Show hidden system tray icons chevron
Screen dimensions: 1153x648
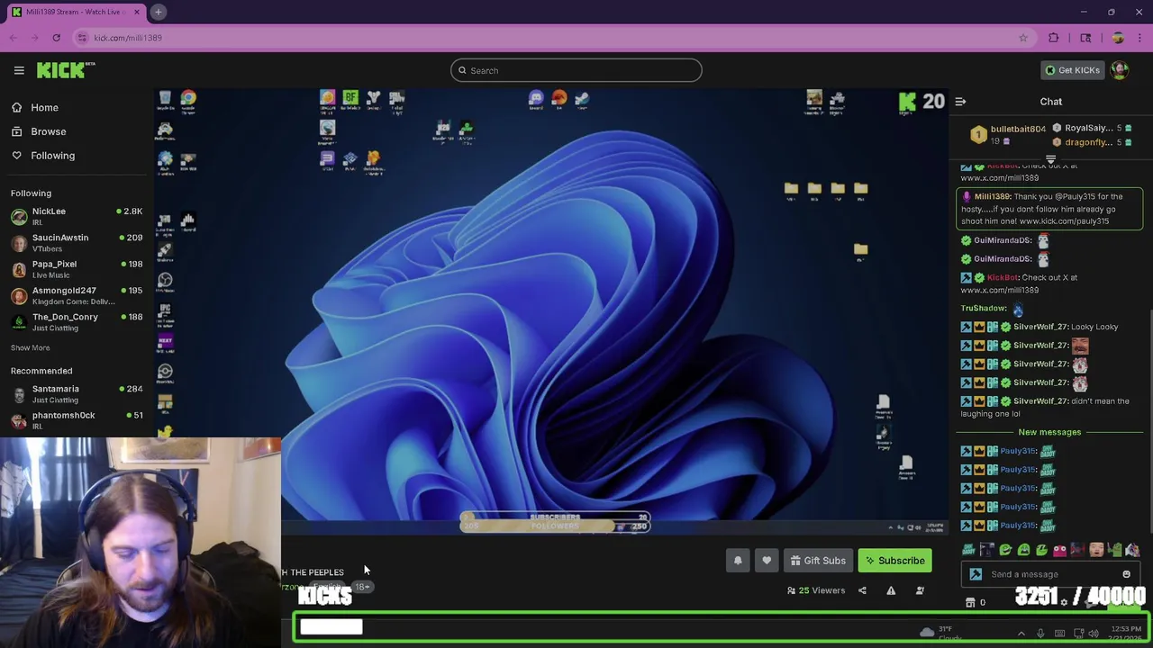click(1021, 634)
